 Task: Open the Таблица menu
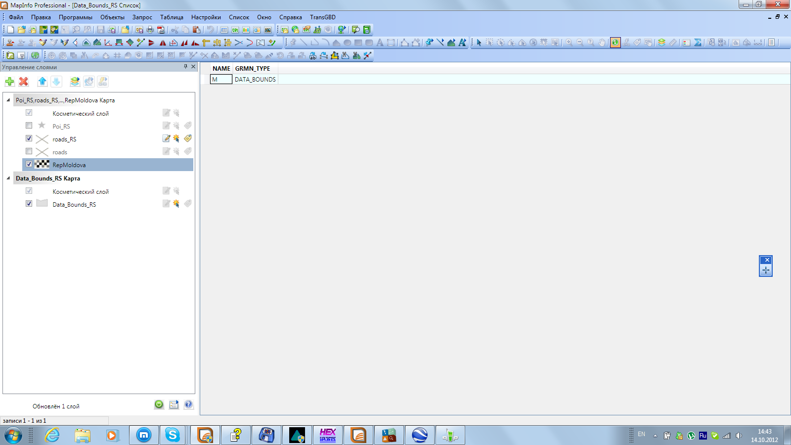pos(171,17)
